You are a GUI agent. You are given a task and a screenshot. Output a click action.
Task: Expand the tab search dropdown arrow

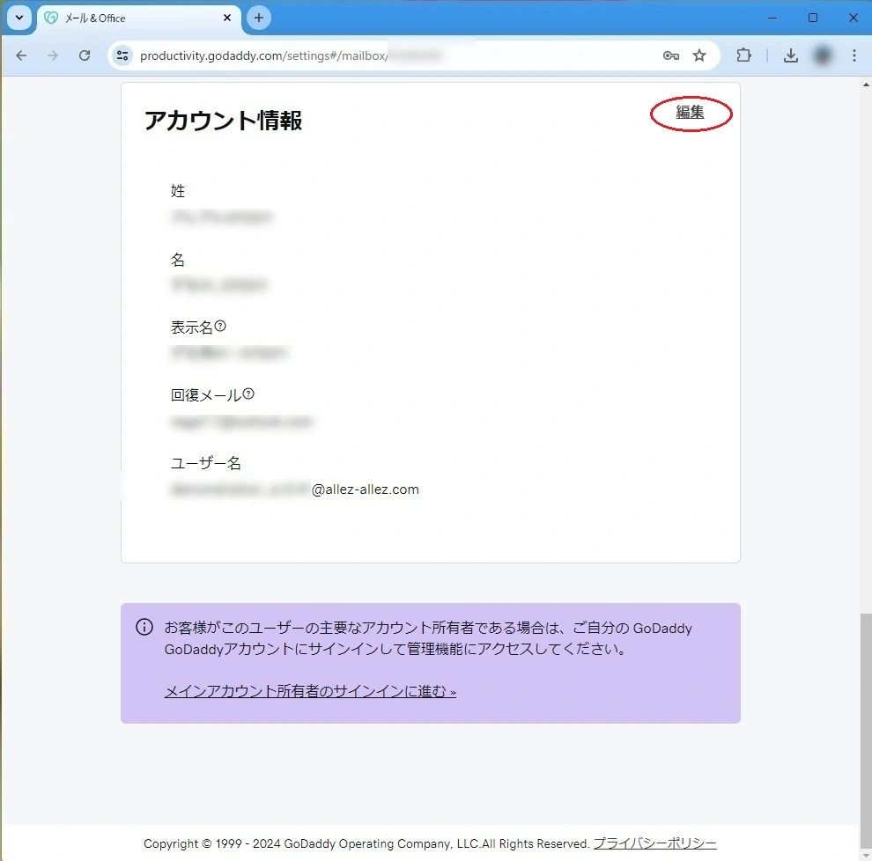[18, 18]
